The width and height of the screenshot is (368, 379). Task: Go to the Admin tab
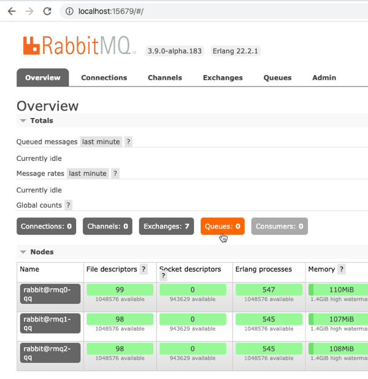click(324, 78)
